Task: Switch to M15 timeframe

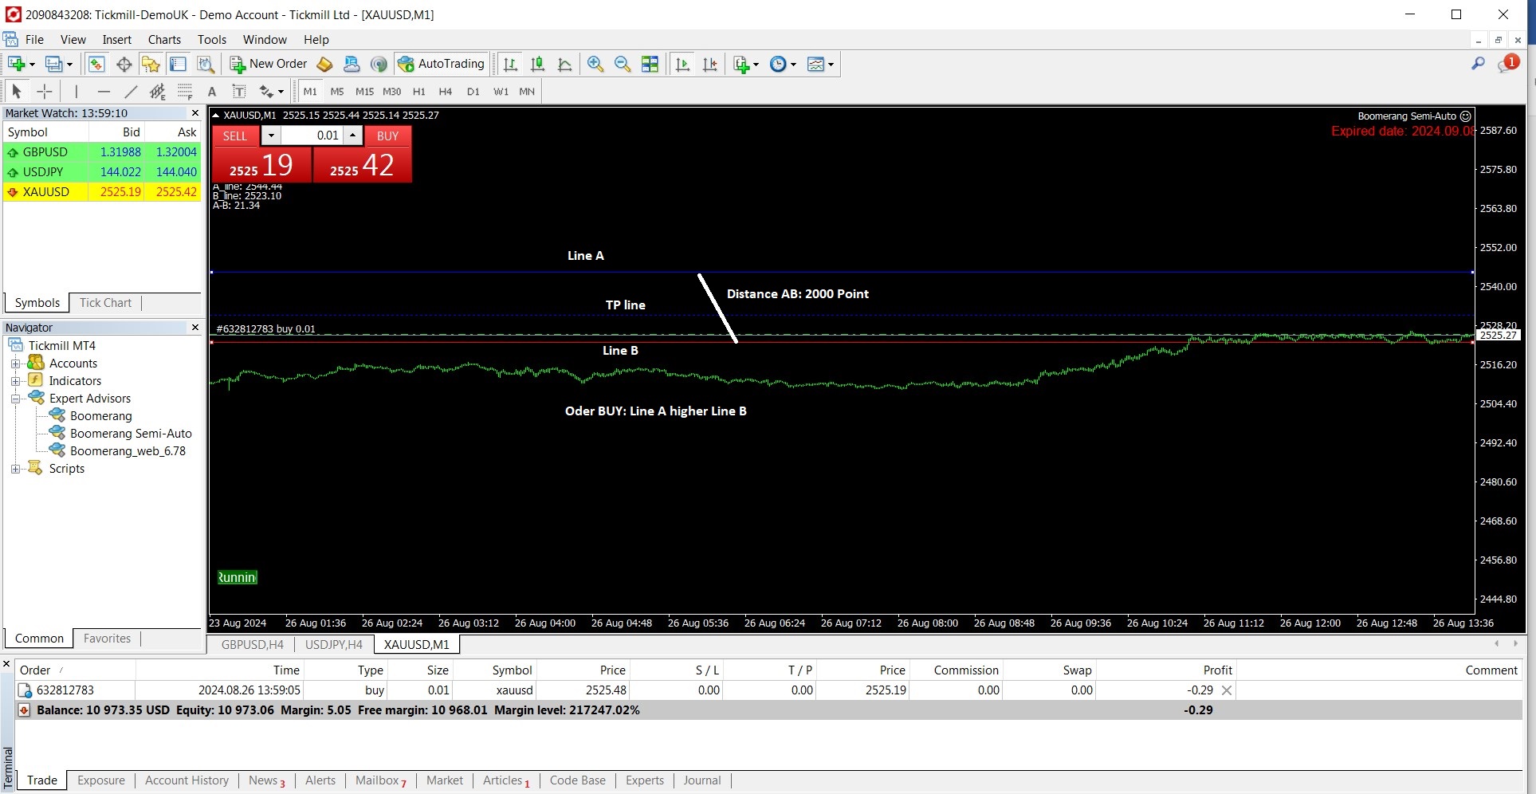Action: tap(364, 91)
